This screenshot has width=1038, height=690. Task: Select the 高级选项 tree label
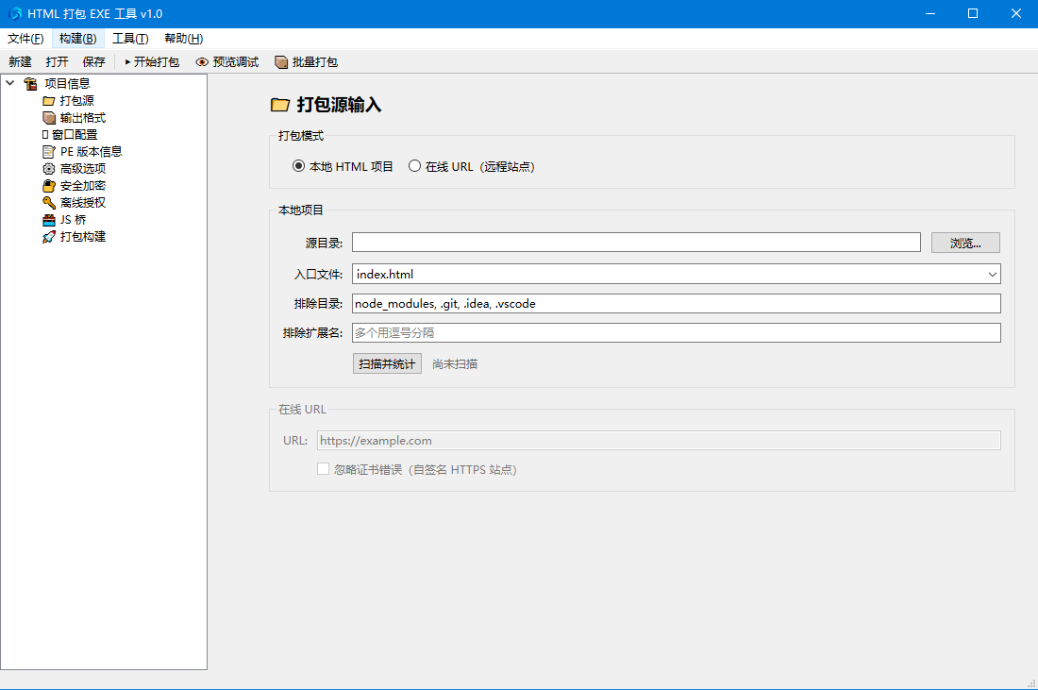83,169
